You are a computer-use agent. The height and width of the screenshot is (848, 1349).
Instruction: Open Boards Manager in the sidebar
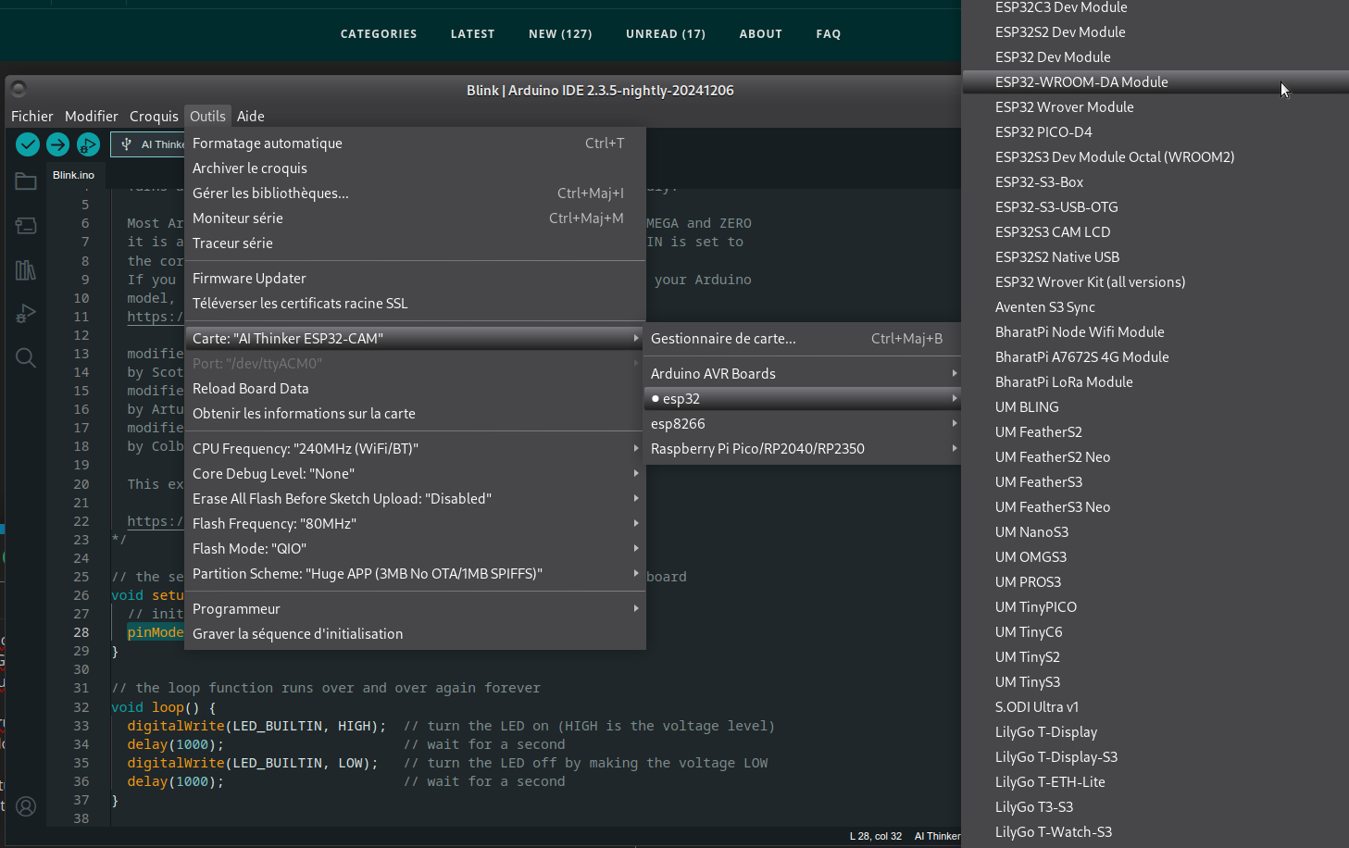pyautogui.click(x=26, y=225)
